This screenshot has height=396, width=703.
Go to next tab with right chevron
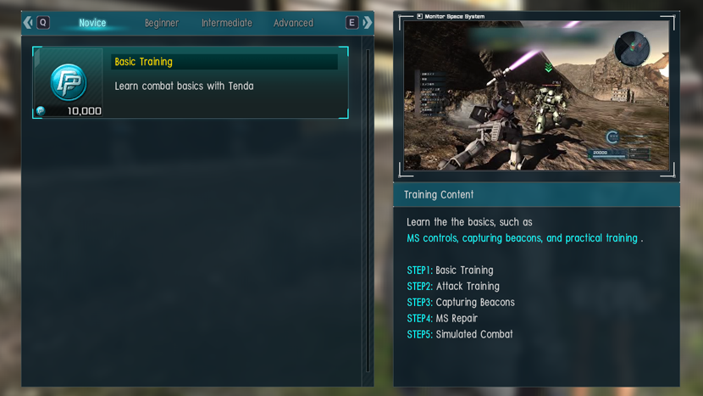point(368,22)
